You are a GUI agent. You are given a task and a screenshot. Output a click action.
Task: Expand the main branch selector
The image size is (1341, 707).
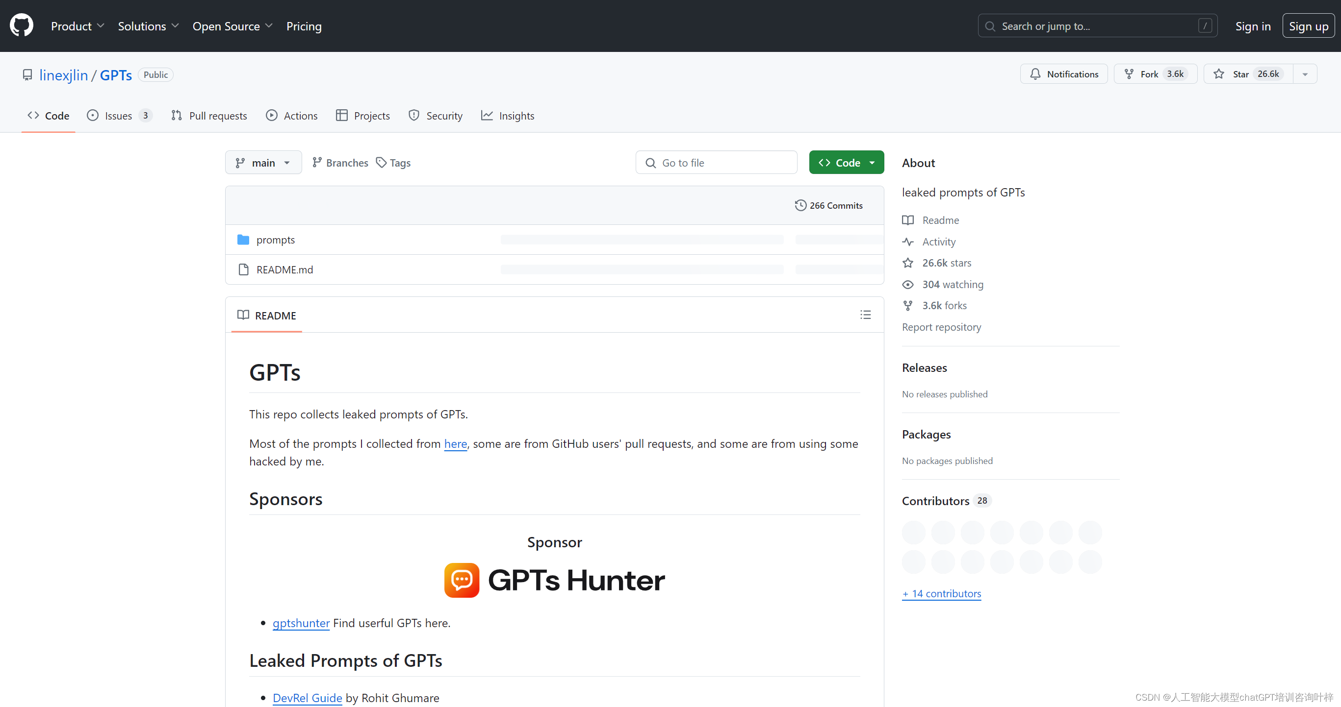coord(262,162)
